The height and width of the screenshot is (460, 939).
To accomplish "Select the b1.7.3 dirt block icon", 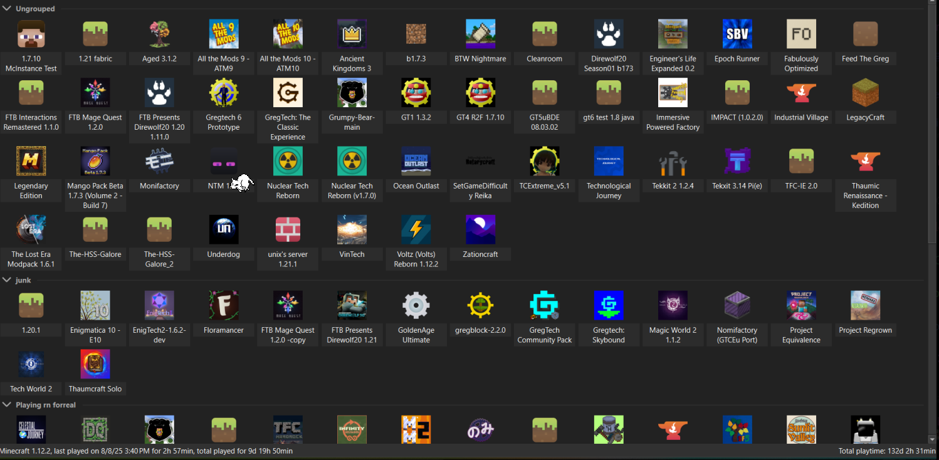I will (416, 34).
